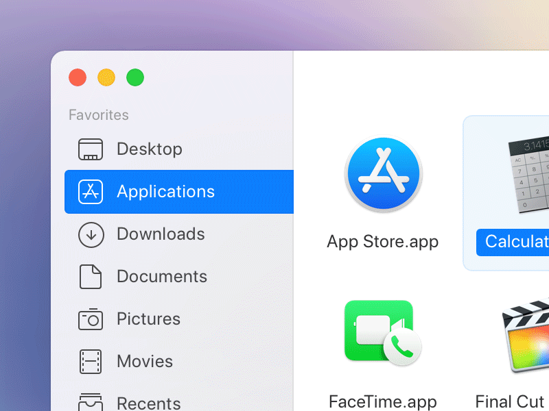The height and width of the screenshot is (411, 549).
Task: Select Downloads in the Favorites sidebar
Action: point(161,234)
